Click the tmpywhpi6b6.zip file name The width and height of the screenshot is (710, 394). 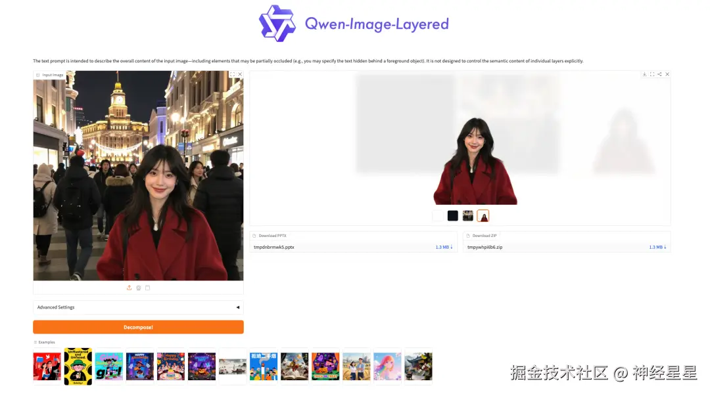click(x=485, y=247)
